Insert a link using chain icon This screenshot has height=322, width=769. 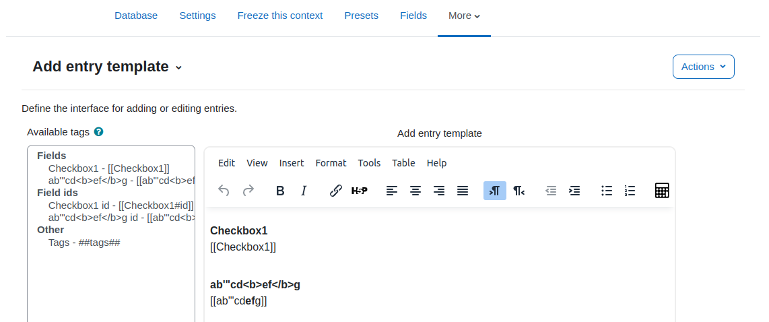pos(335,191)
